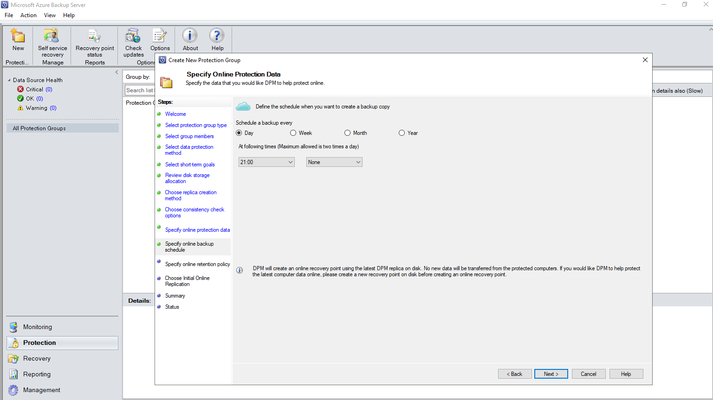
Task: Click the Search list input field
Action: (140, 90)
